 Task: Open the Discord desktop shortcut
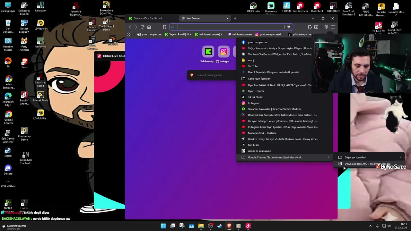tap(8, 170)
